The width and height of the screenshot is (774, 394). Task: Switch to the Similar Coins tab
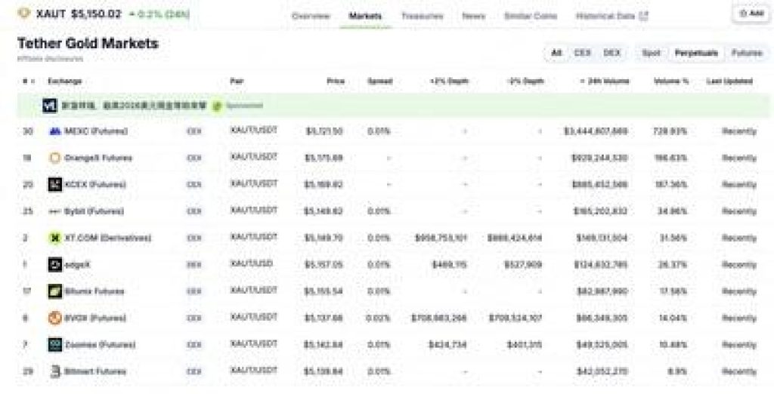tap(532, 15)
